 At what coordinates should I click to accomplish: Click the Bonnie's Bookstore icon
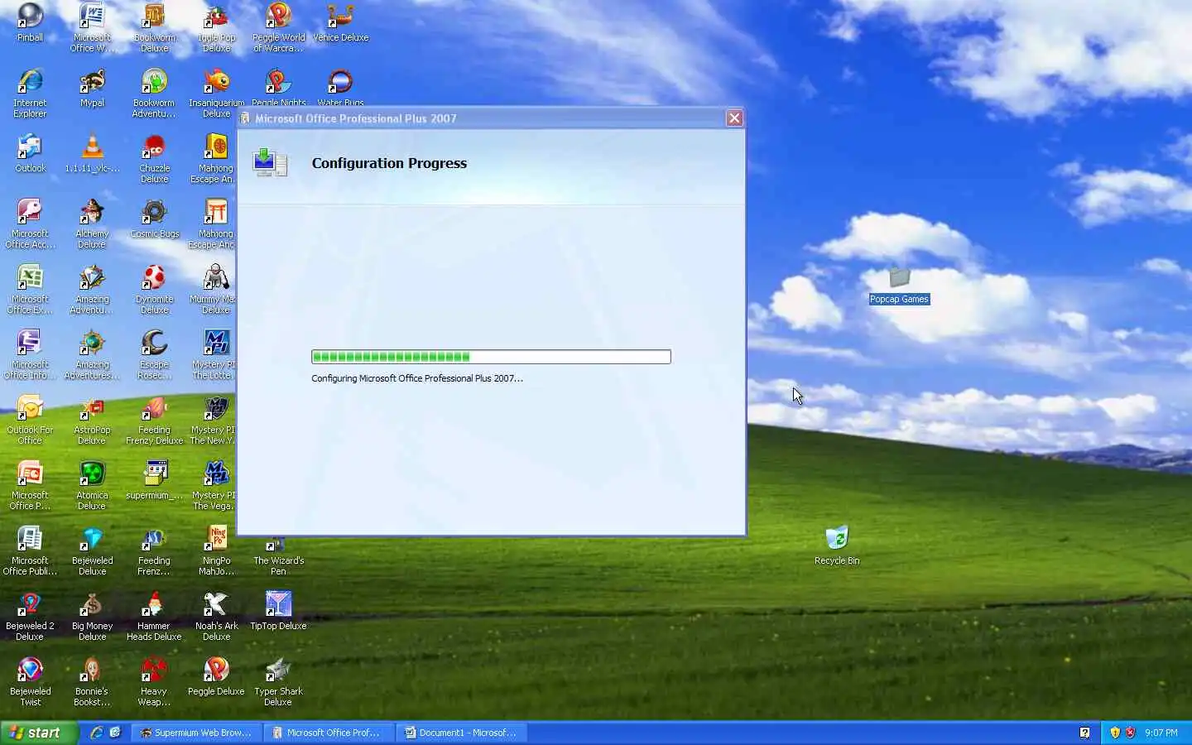click(x=92, y=682)
